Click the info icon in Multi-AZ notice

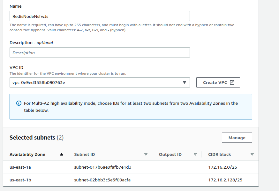click(x=19, y=103)
